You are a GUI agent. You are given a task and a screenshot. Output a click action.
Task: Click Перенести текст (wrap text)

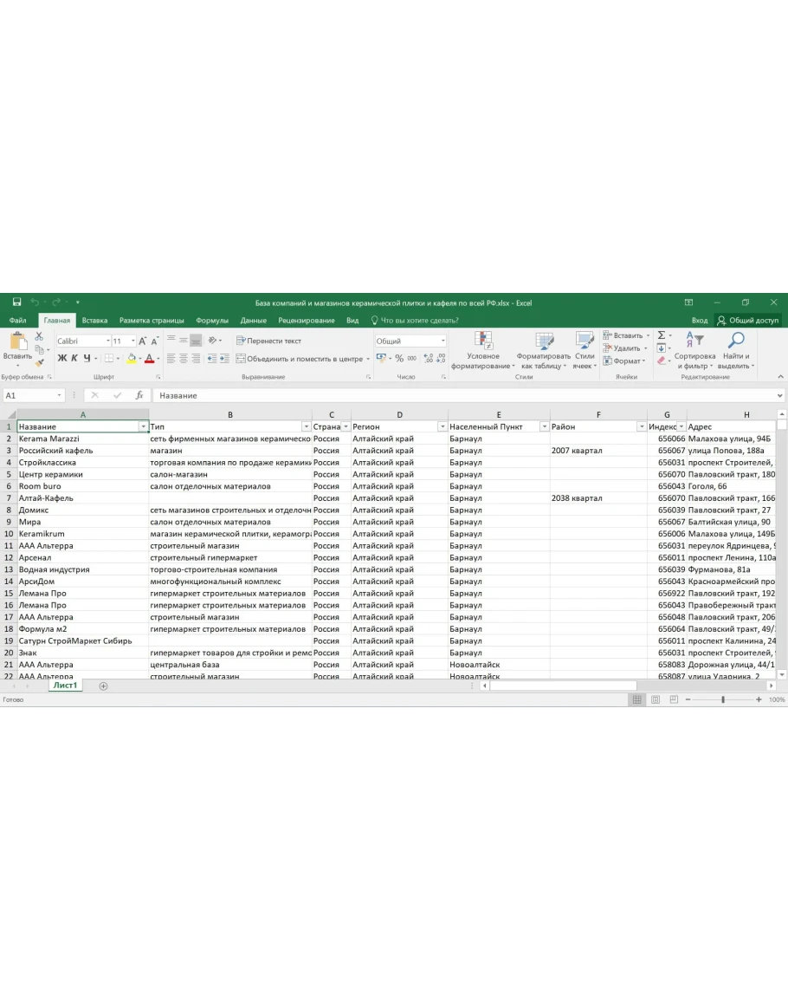coord(268,341)
